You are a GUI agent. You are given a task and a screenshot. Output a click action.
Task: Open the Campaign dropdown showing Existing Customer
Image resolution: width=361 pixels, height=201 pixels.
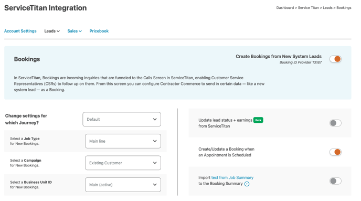(123, 163)
